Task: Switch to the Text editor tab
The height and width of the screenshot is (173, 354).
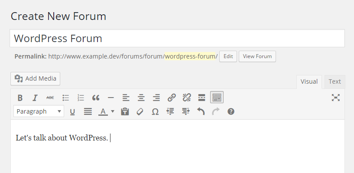Action: point(335,82)
